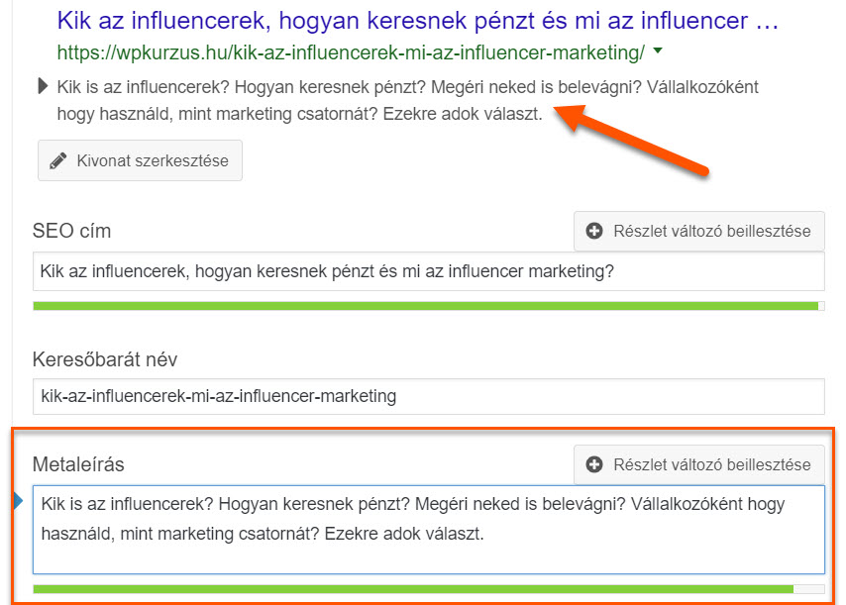The height and width of the screenshot is (605, 846).
Task: Click plus icon in the Metaleírás button
Action: coord(594,463)
